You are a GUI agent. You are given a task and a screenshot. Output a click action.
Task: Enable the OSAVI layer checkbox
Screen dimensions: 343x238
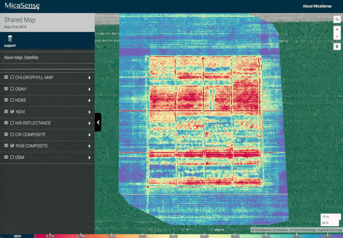(12, 89)
